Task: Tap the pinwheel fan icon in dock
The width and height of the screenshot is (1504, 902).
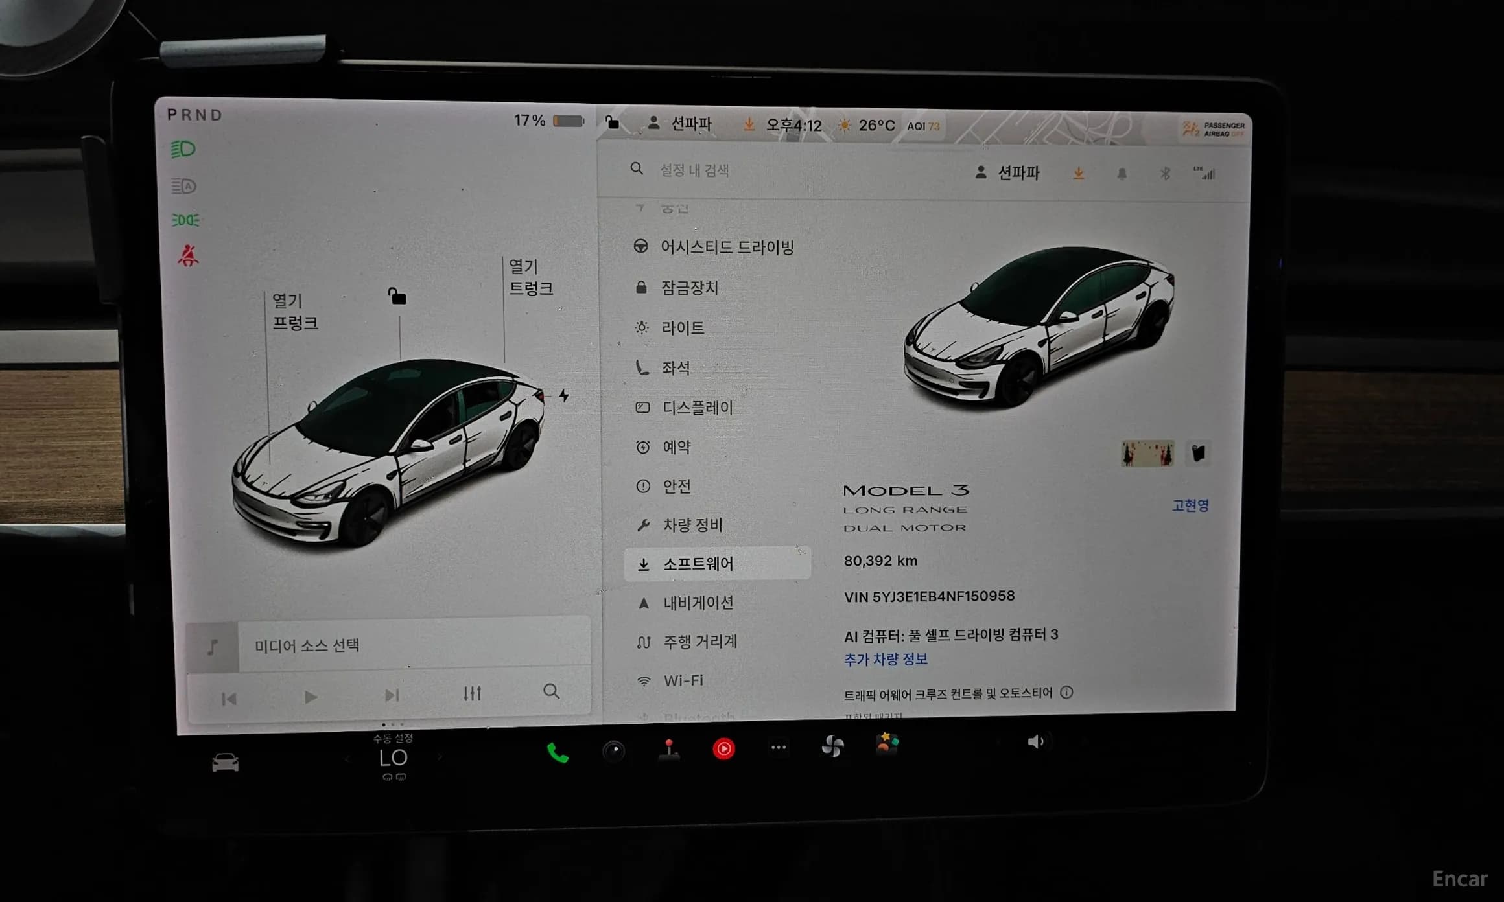Action: point(832,746)
